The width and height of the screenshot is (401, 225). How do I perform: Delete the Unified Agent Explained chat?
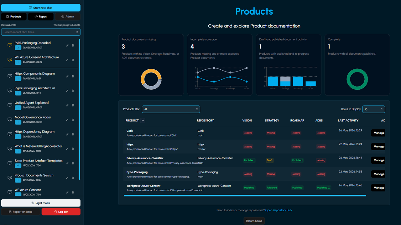tap(73, 105)
